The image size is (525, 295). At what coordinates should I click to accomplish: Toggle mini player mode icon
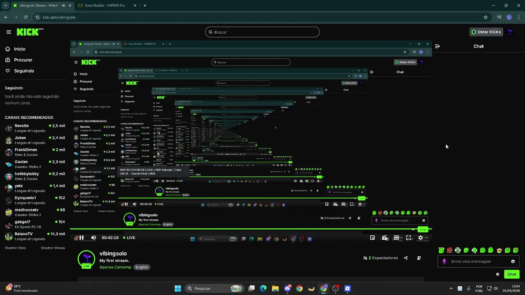pos(372,238)
